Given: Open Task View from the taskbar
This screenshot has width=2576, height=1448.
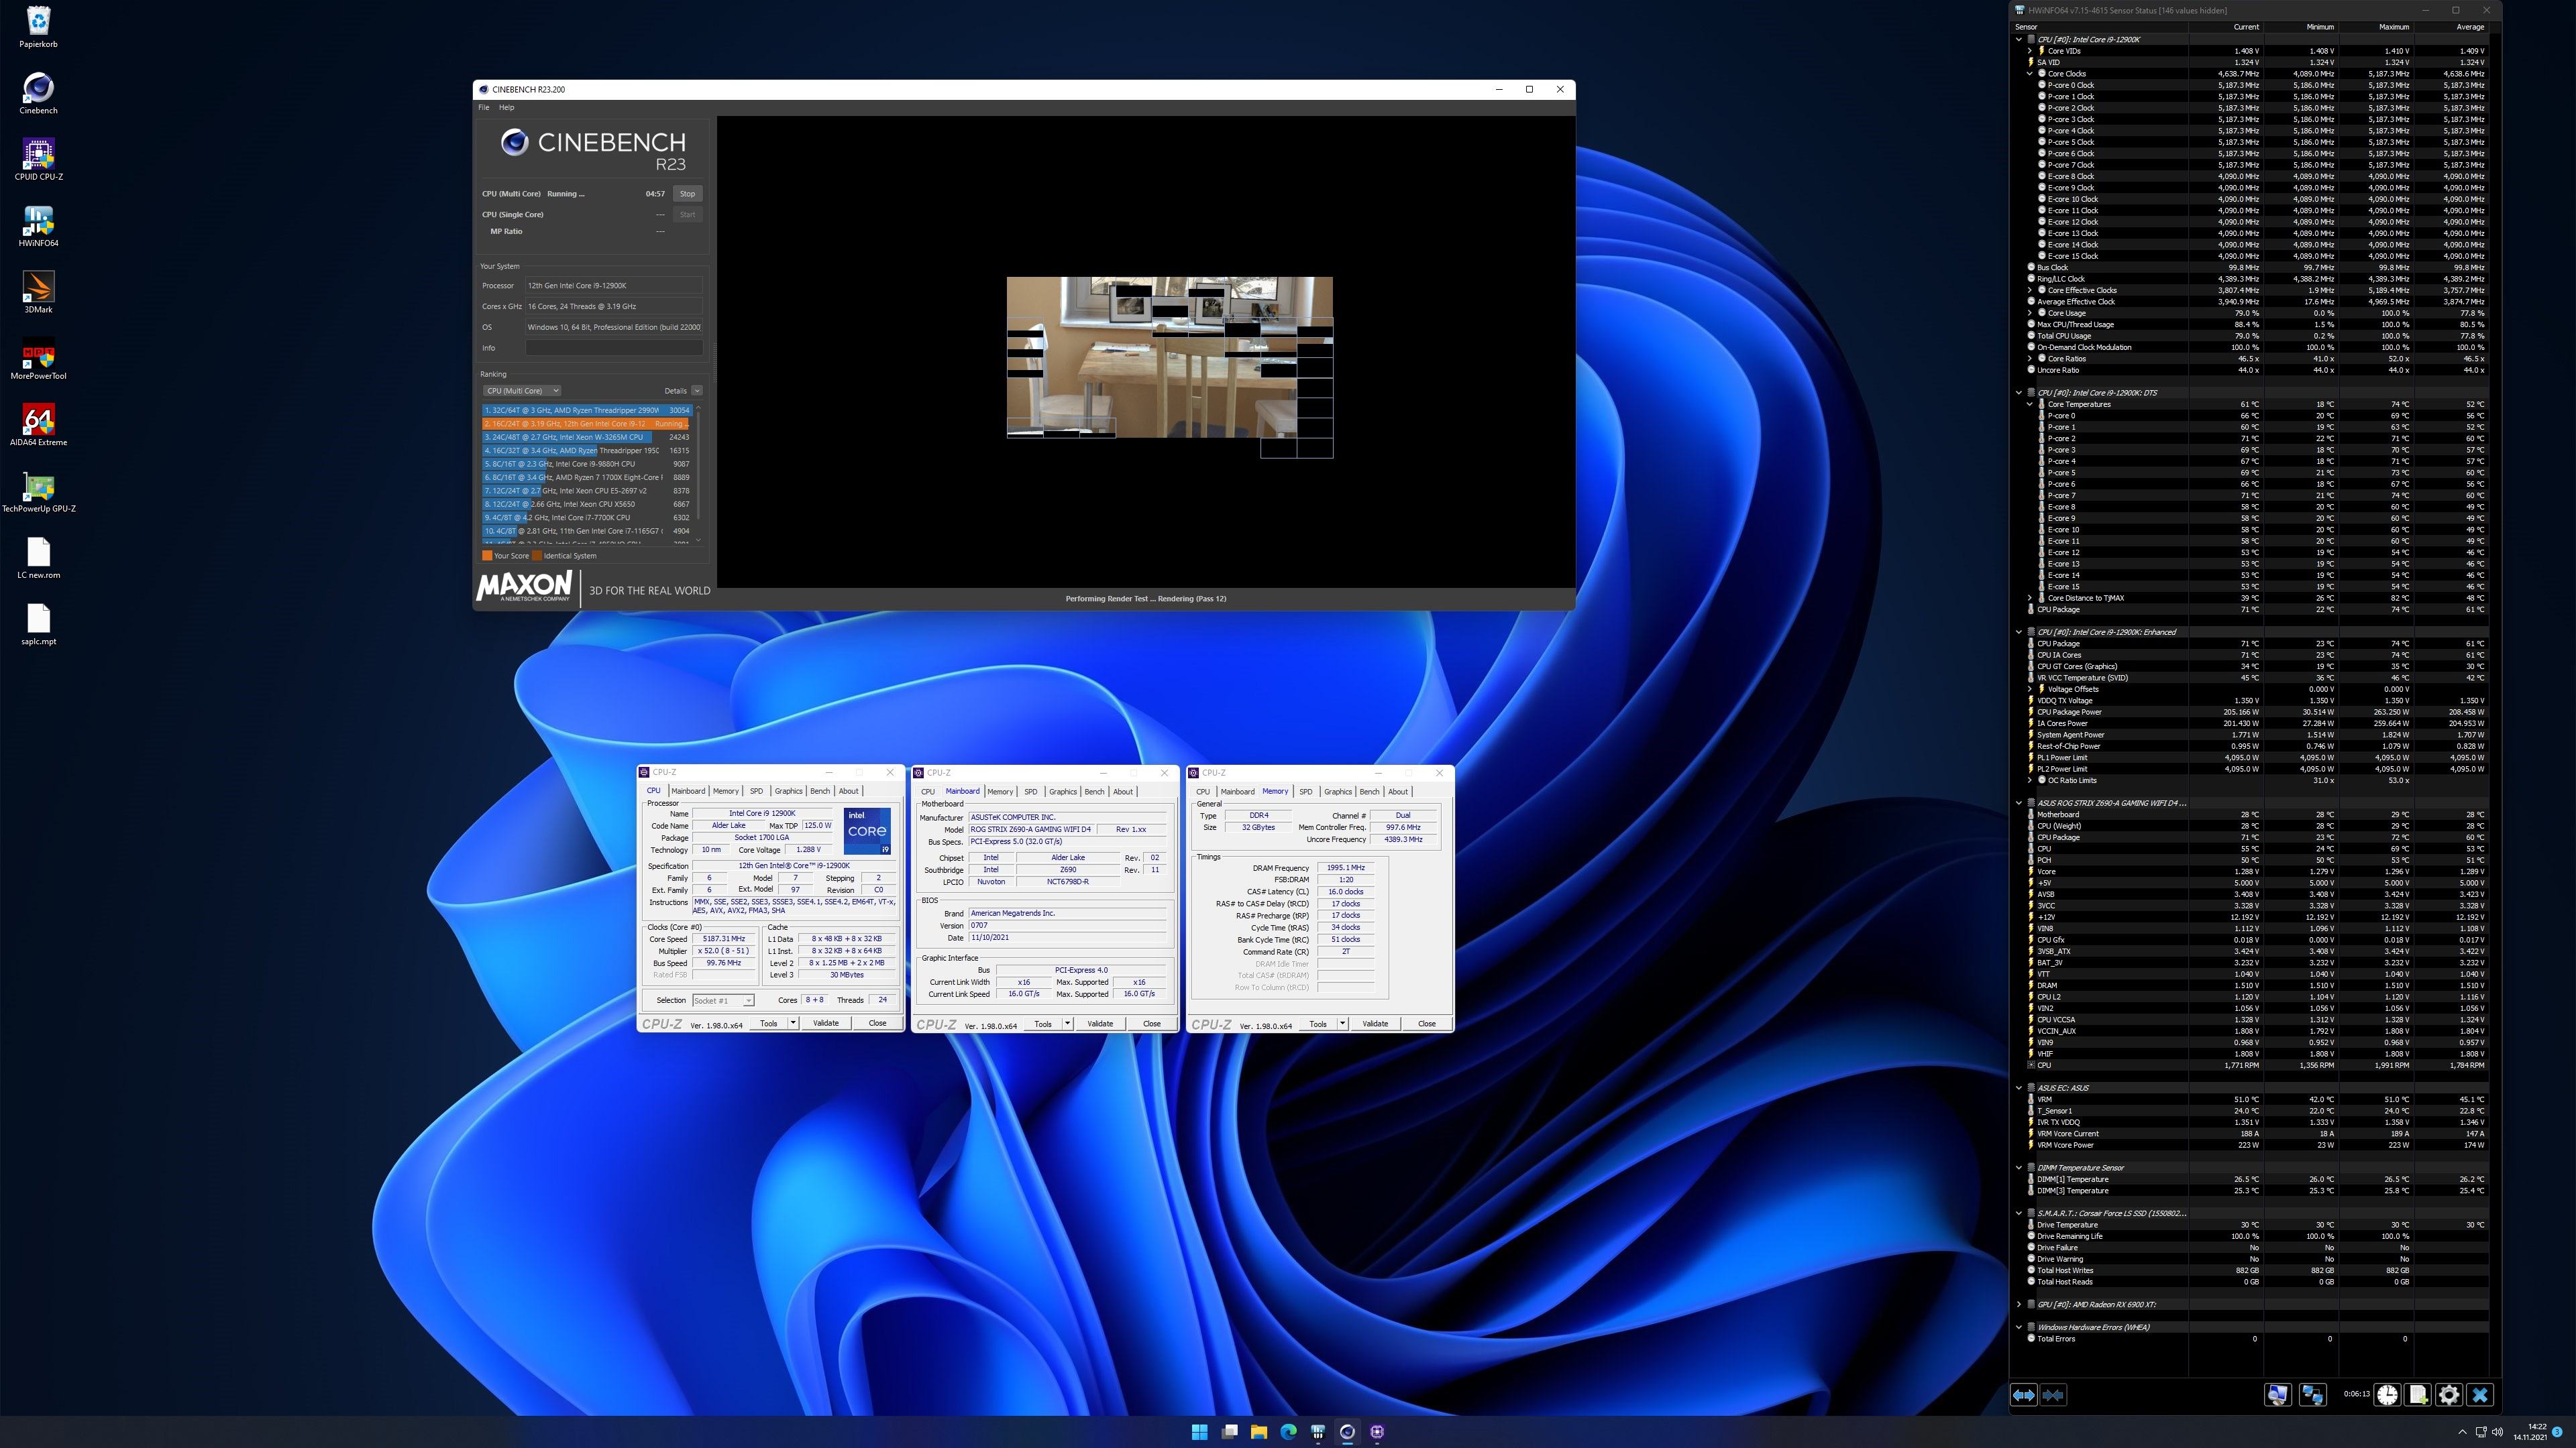Looking at the screenshot, I should 1229,1431.
